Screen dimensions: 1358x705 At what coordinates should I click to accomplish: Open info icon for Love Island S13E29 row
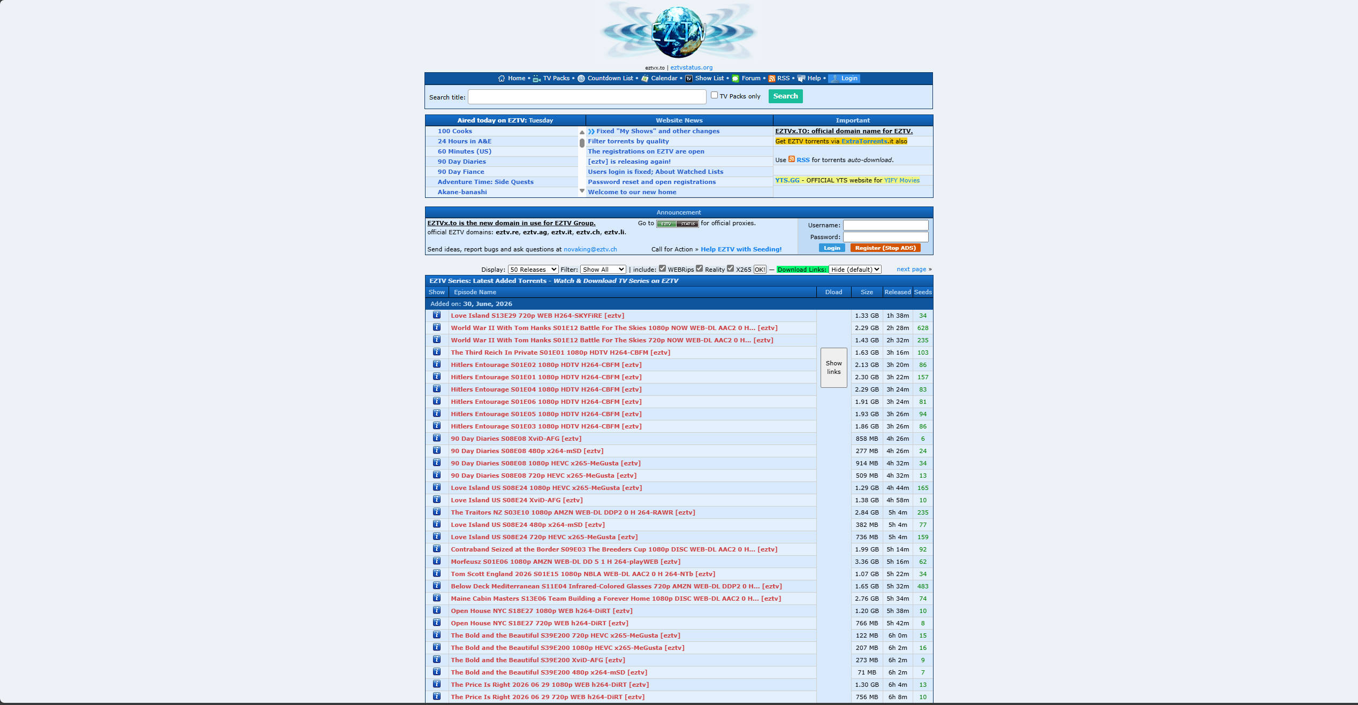click(x=437, y=315)
